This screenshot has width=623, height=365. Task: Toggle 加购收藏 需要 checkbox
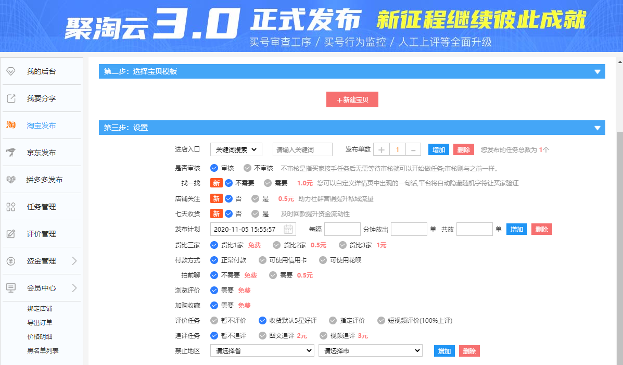[214, 305]
